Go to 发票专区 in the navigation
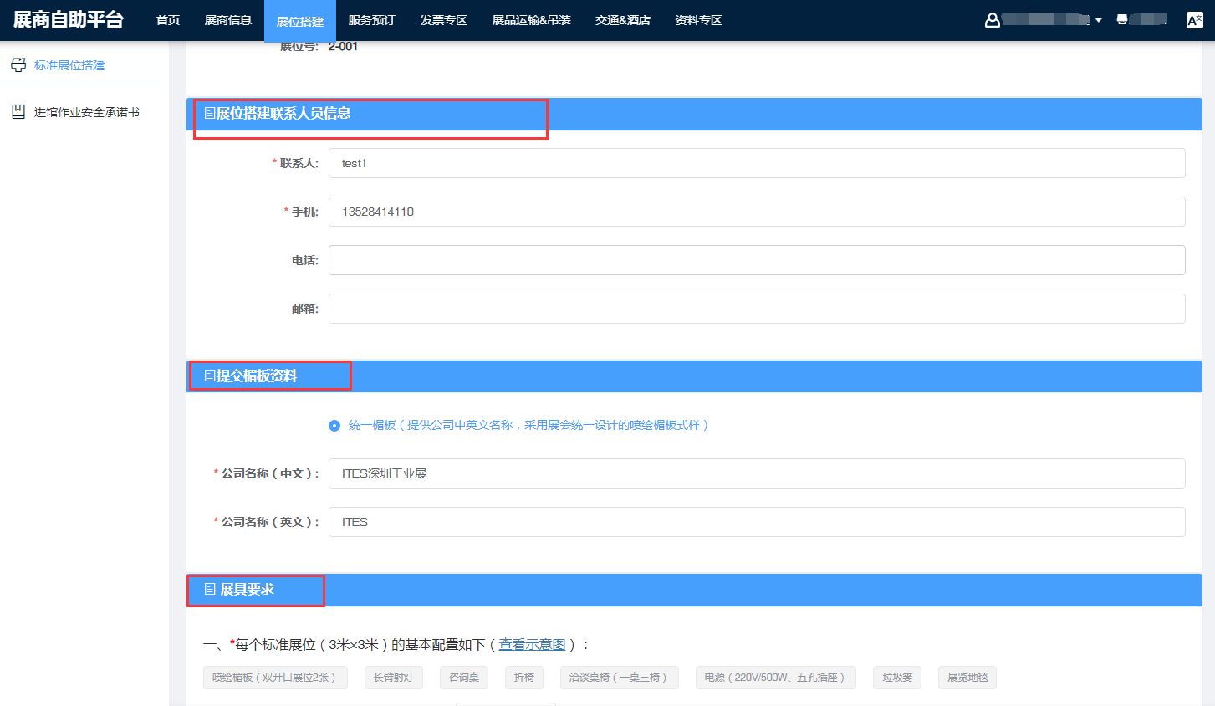 pos(443,20)
